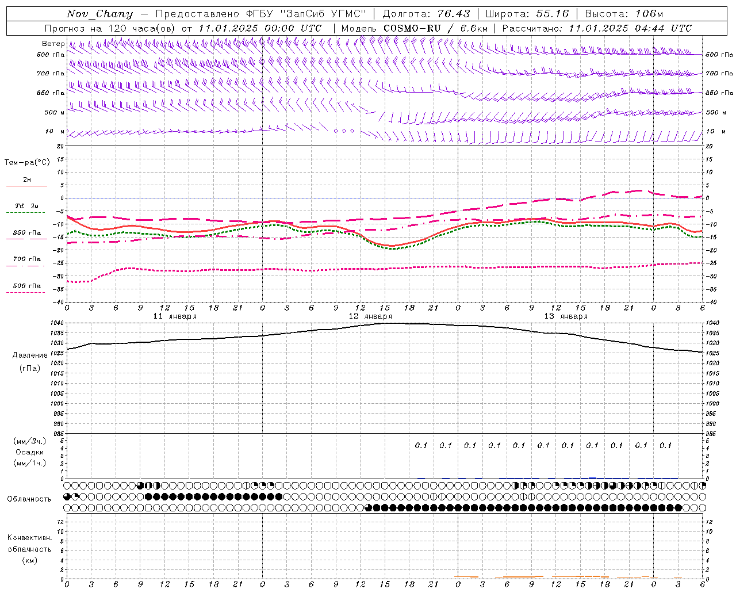736x589 pixels.
Task: Click the '700 гПа' temperature legend entry
Action: (27, 259)
